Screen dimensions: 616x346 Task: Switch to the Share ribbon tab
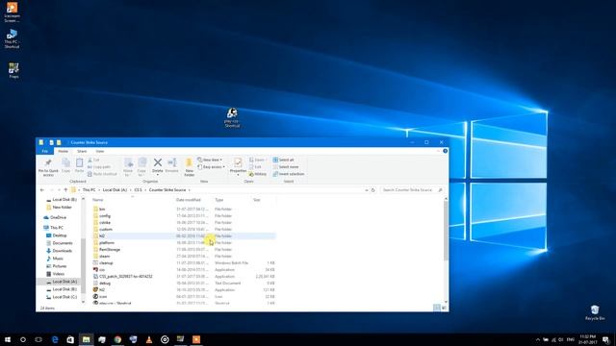pyautogui.click(x=82, y=151)
